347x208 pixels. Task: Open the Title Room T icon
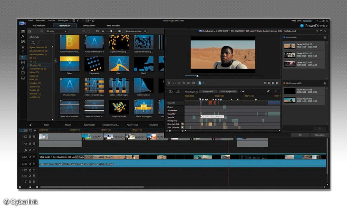[x=23, y=52]
